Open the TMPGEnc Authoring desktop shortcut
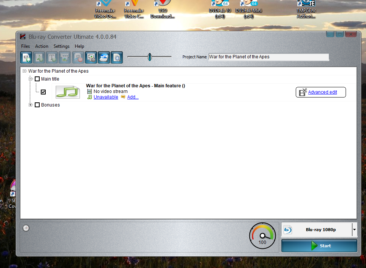This screenshot has width=366, height=268. (x=306, y=9)
